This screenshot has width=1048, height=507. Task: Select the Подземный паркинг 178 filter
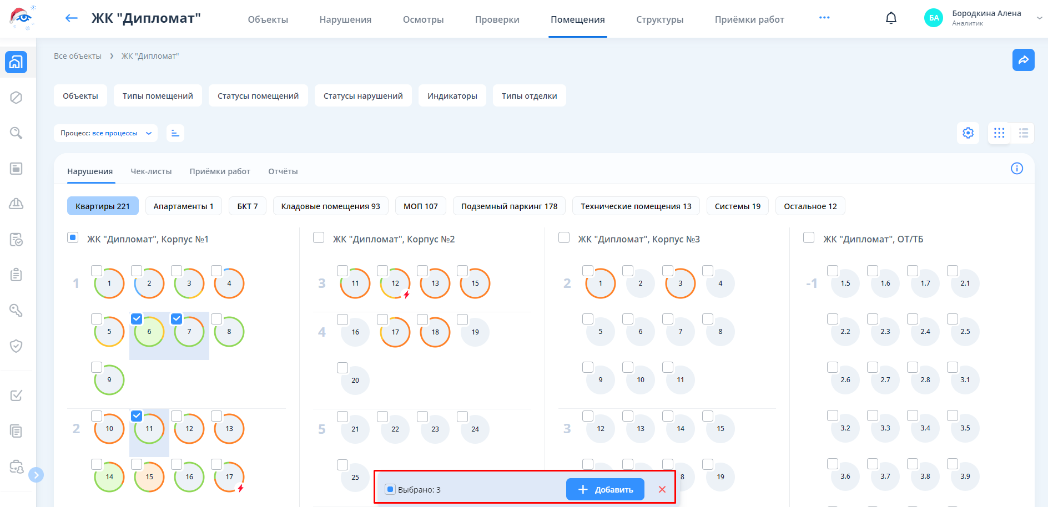coord(509,206)
